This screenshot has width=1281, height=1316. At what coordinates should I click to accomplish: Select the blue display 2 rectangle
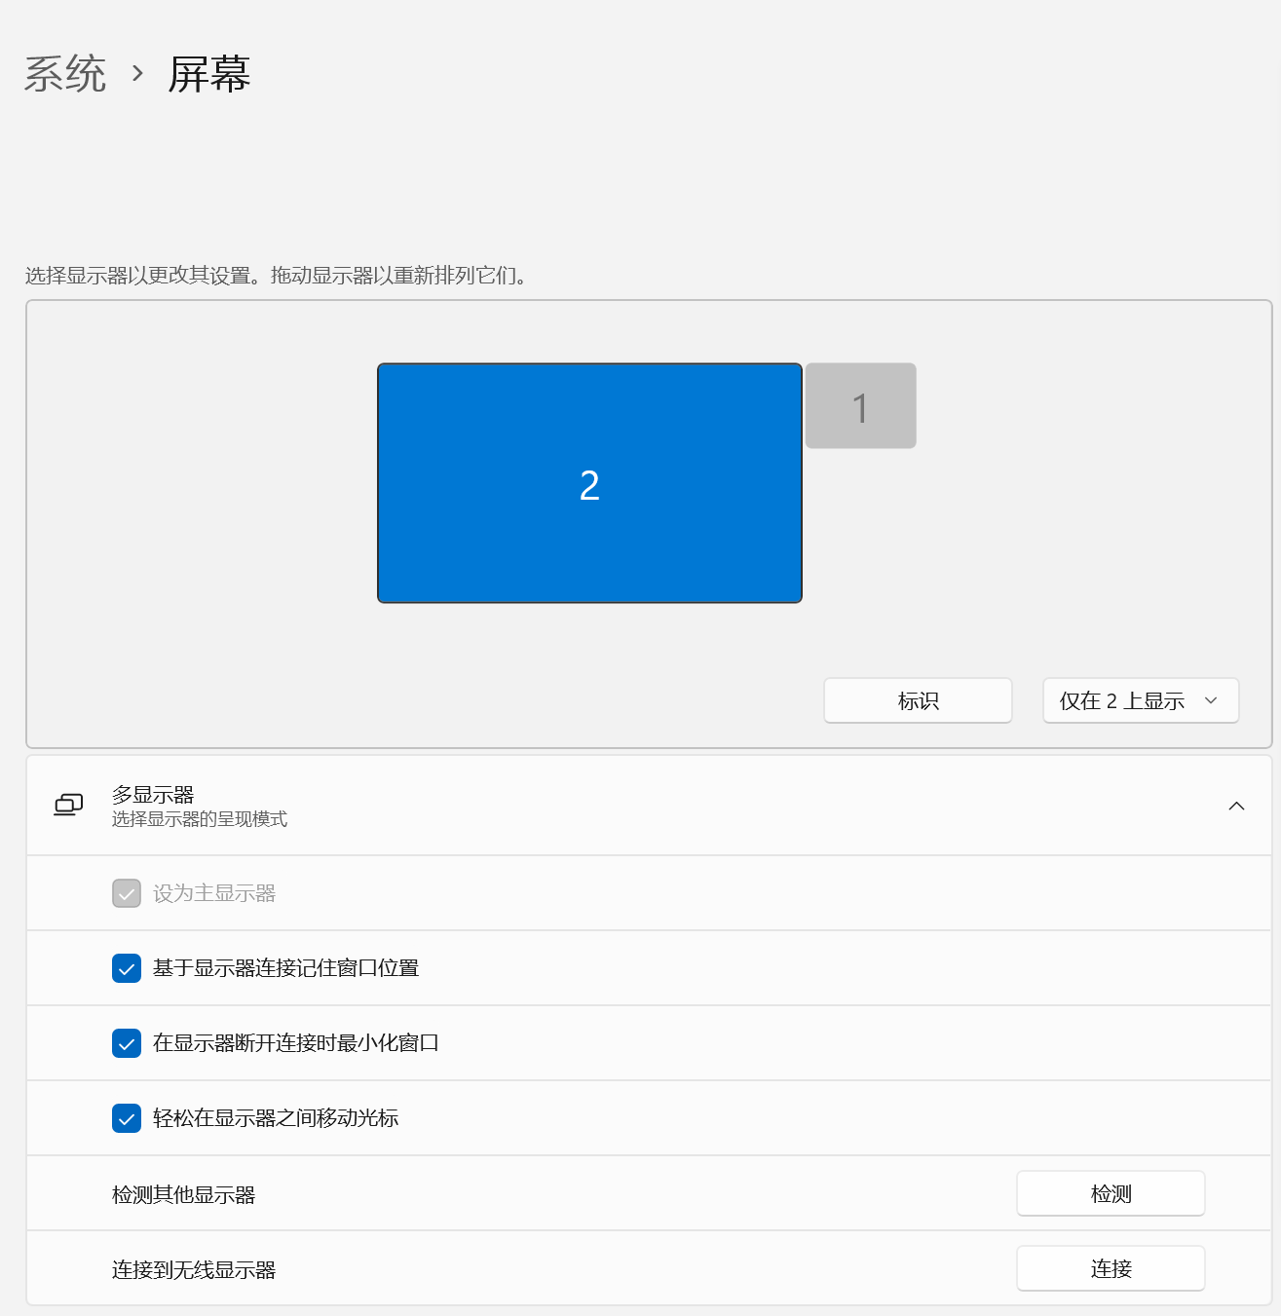tap(589, 483)
